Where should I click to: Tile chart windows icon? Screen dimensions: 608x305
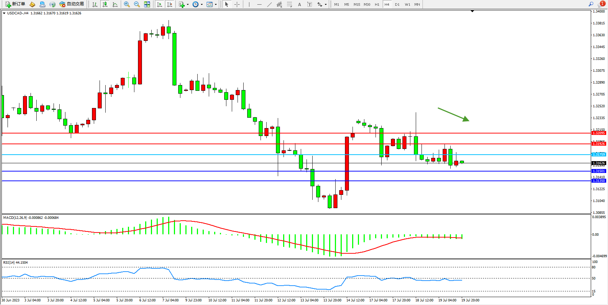[147, 4]
